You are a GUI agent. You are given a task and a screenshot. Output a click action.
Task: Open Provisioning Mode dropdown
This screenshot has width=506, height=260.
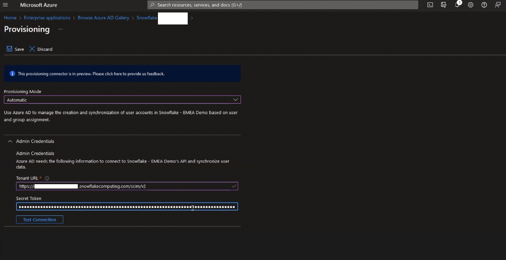(x=122, y=100)
